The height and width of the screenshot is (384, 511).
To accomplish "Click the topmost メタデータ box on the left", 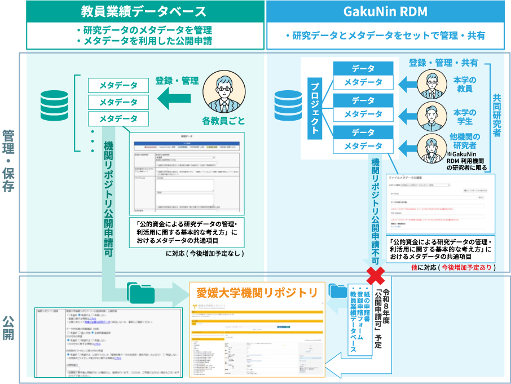I will point(118,85).
